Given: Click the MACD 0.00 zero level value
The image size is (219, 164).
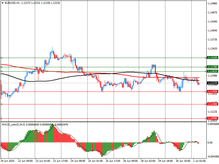Looking at the screenshot, I should coord(210,142).
